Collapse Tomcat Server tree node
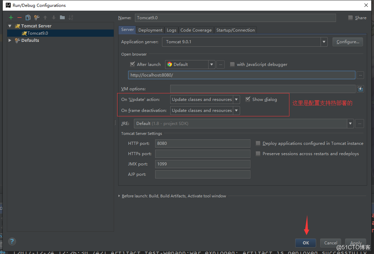This screenshot has width=374, height=254. pyautogui.click(x=10, y=26)
